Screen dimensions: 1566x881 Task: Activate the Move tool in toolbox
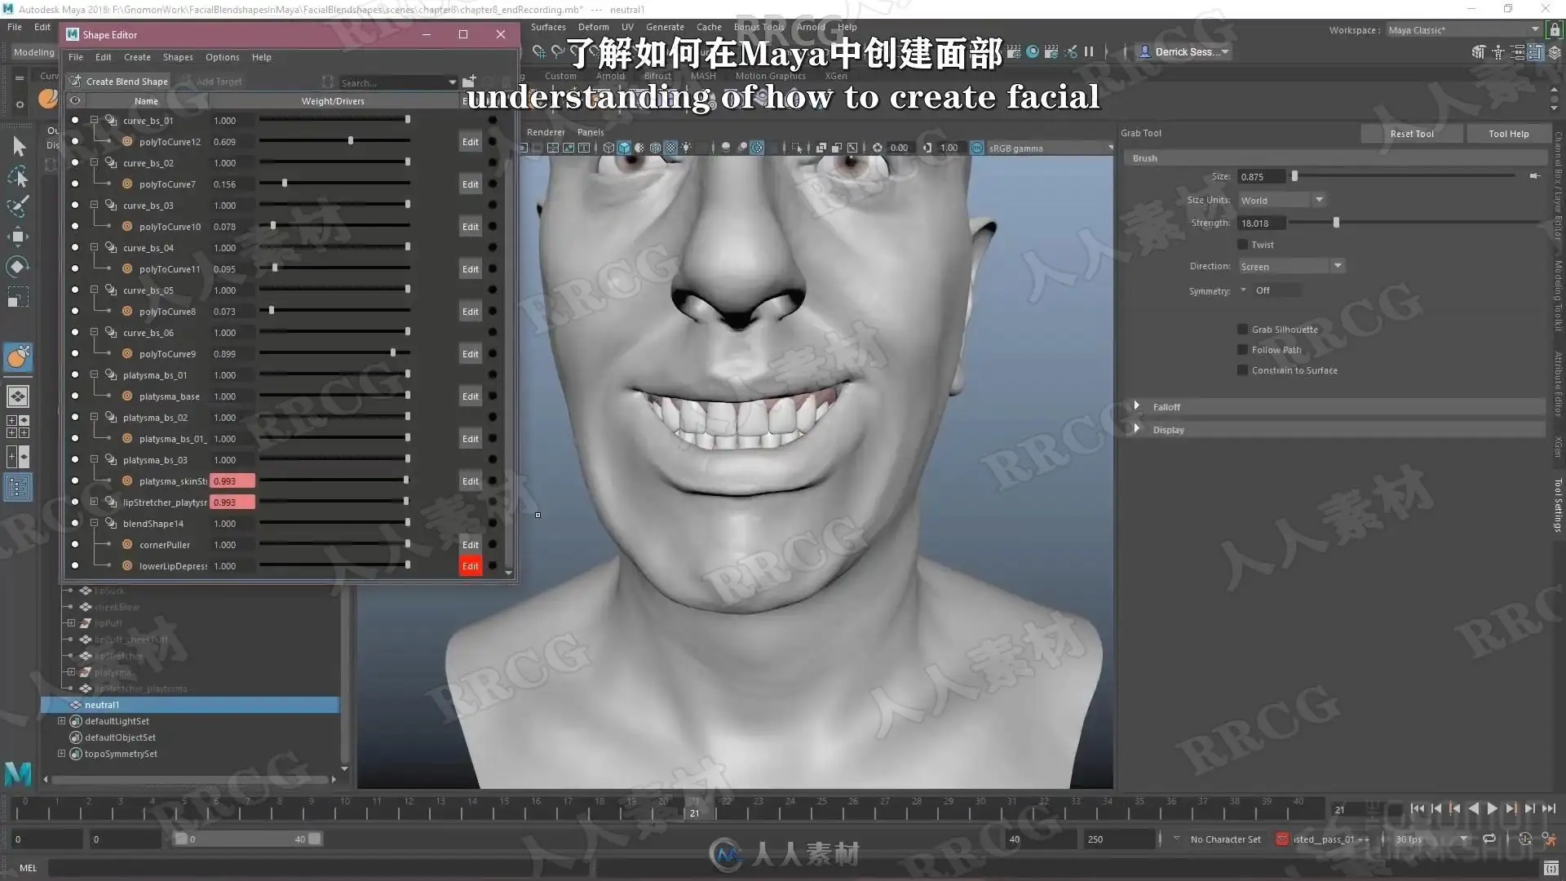coord(18,237)
